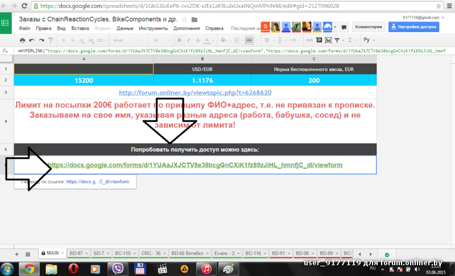Decrease decimal places with .0 icon
Image resolution: width=455 pixels, height=276 pixels.
click(x=82, y=40)
